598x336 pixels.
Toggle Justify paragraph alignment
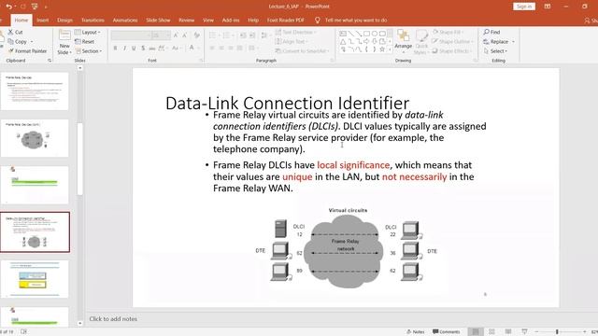239,48
